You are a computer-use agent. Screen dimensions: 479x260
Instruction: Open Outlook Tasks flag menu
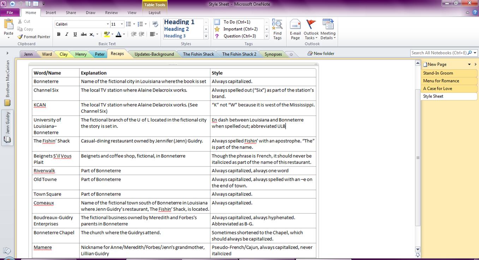pos(311,30)
